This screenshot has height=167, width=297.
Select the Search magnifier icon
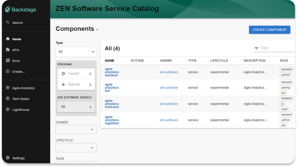pyautogui.click(x=8, y=22)
